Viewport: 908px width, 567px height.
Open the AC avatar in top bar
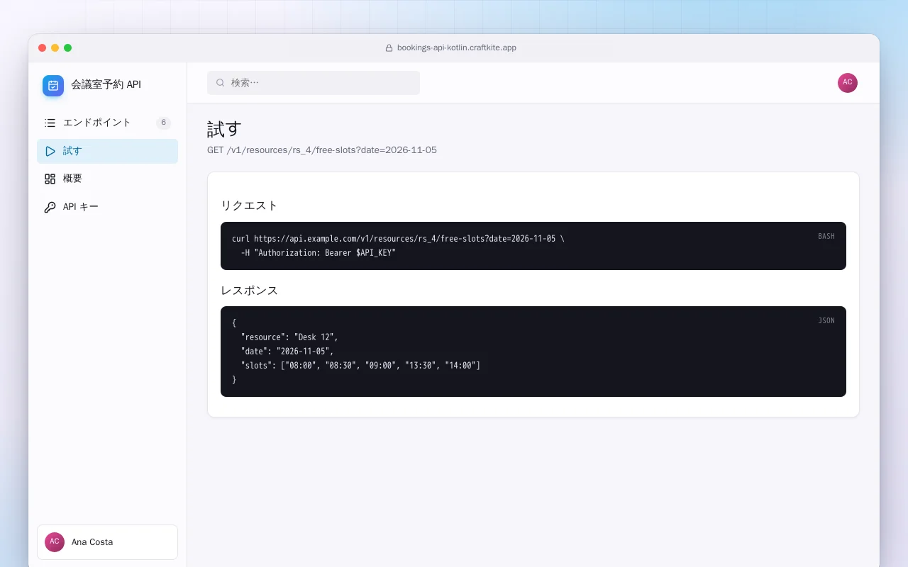pyautogui.click(x=848, y=83)
